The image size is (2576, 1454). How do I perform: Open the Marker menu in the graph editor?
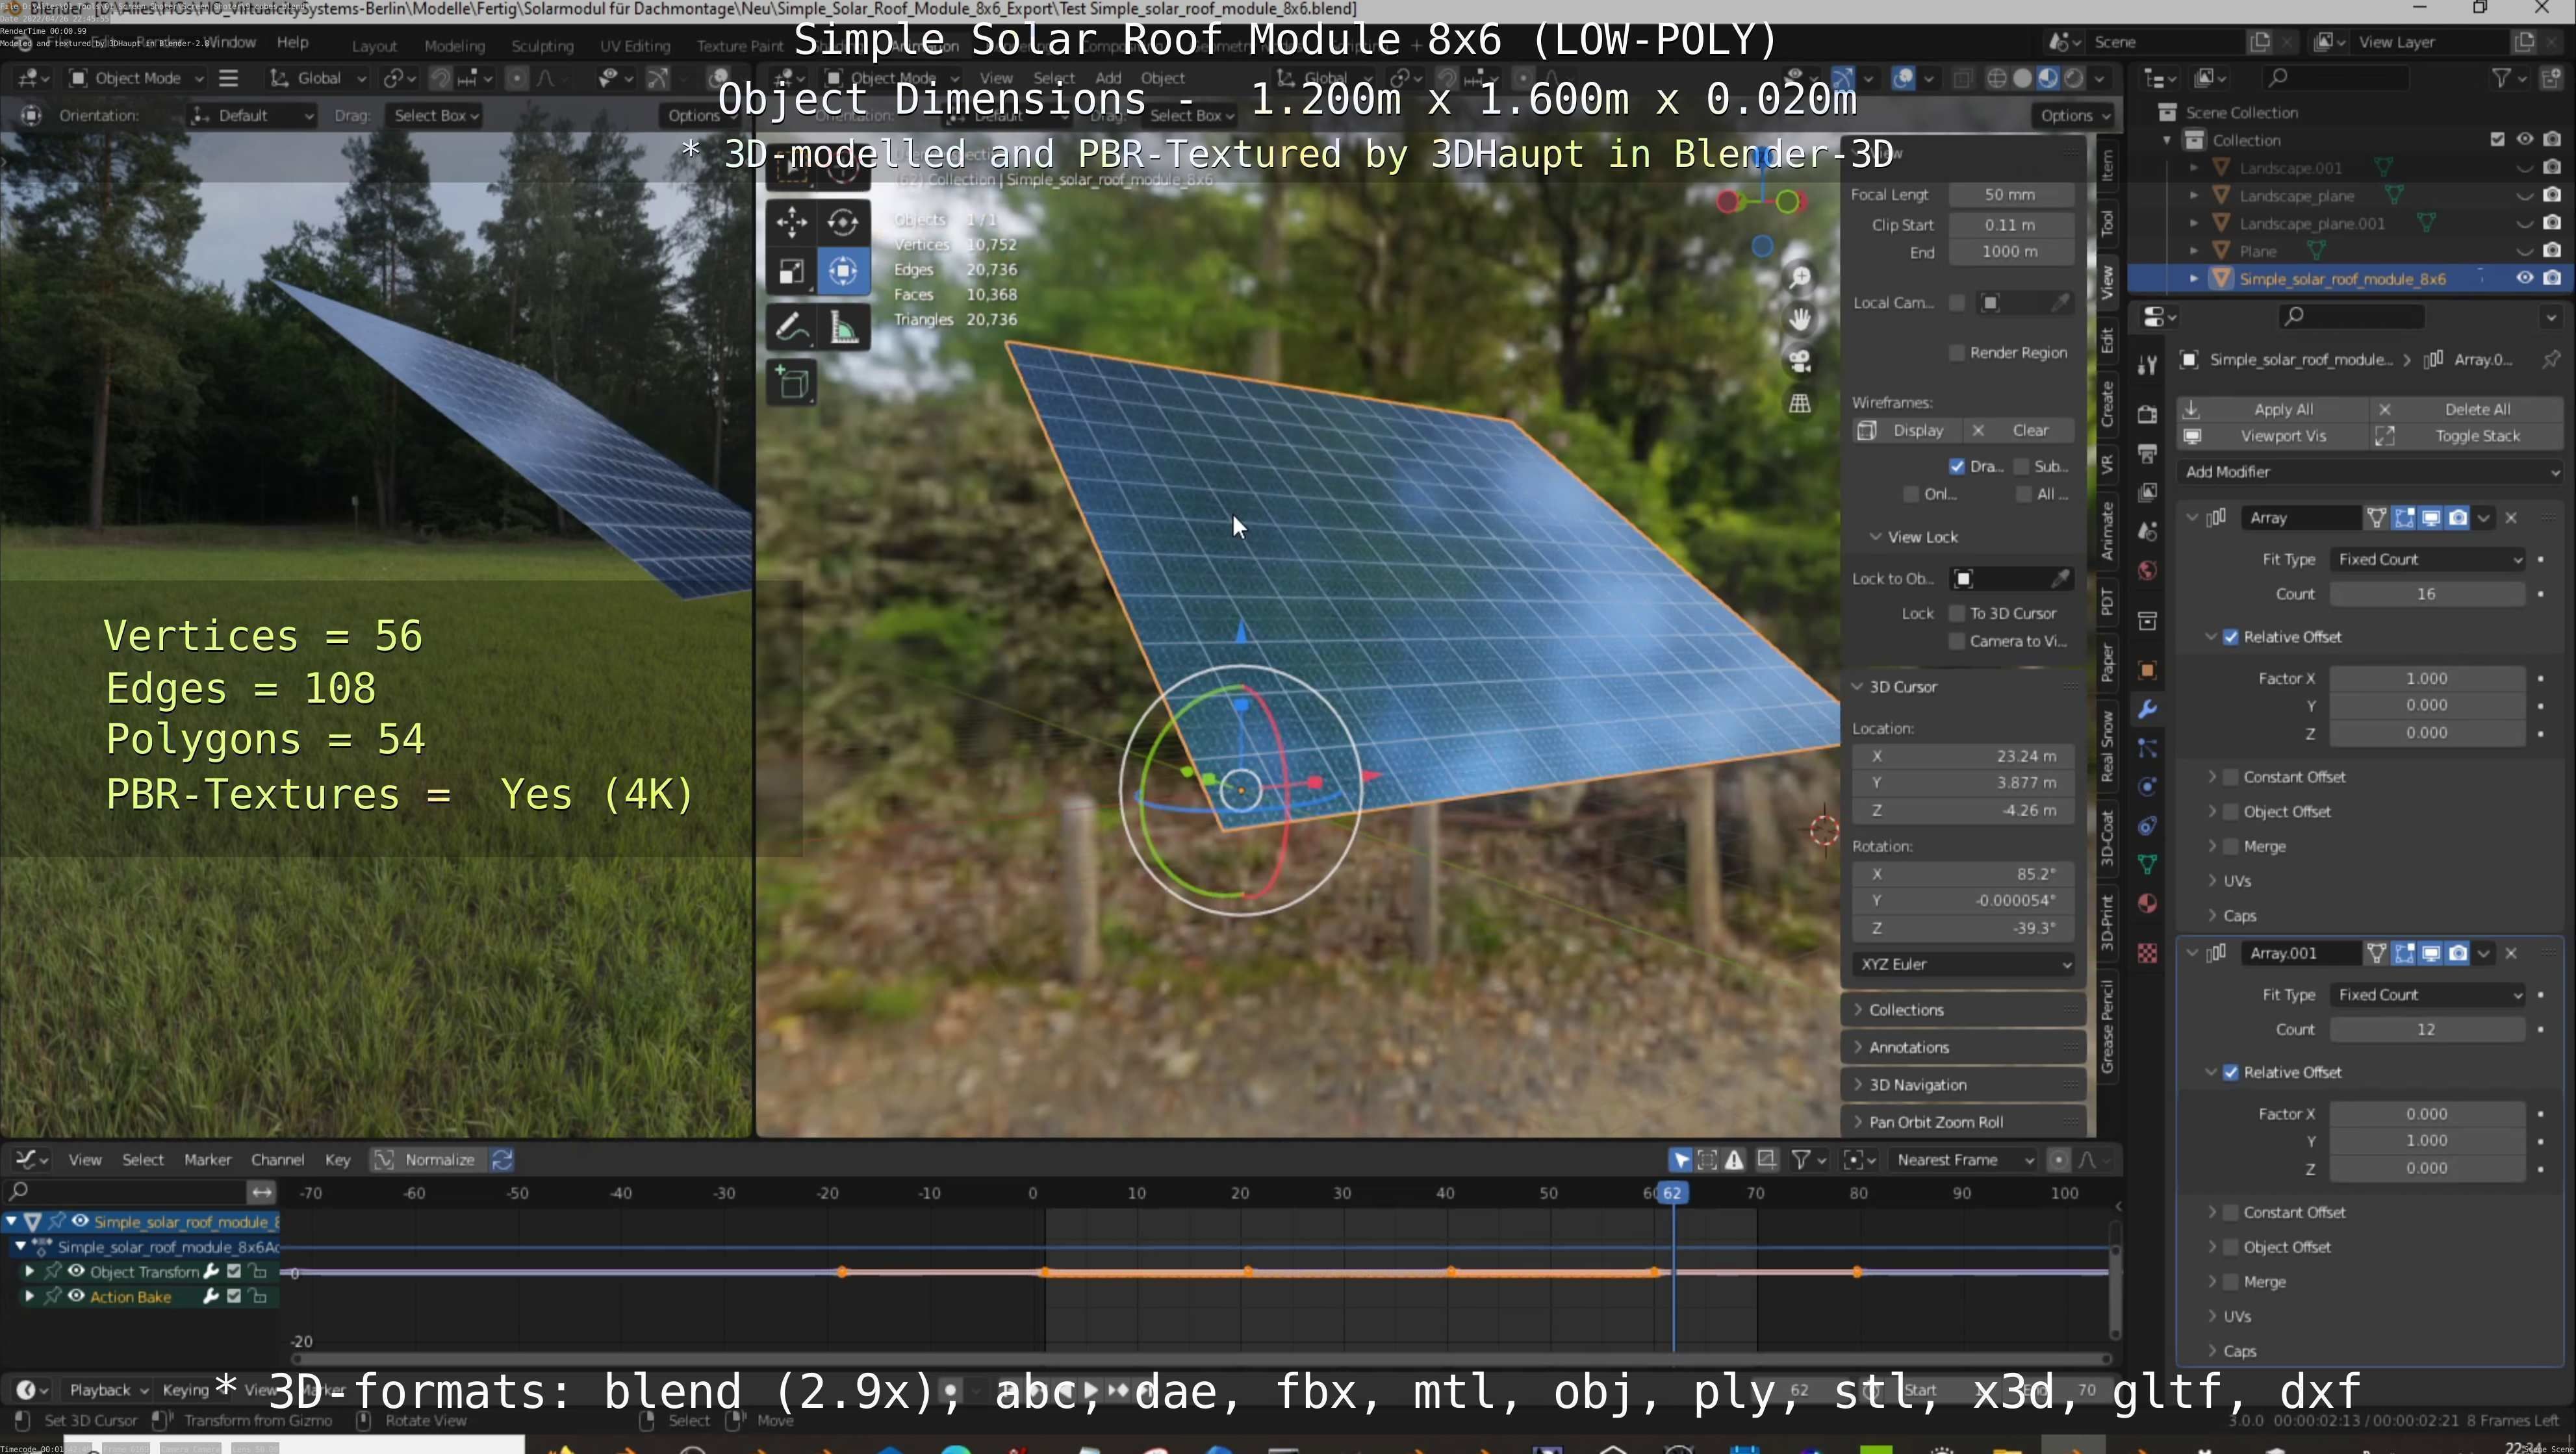click(208, 1160)
